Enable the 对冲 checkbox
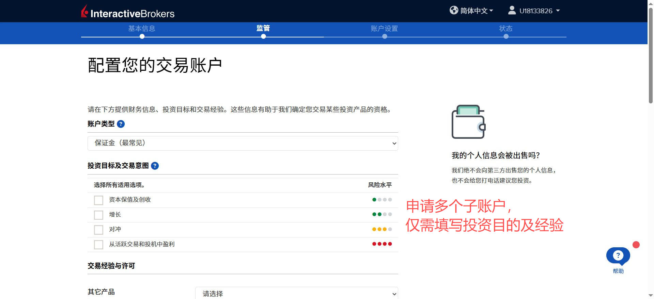The width and height of the screenshot is (654, 299). [98, 230]
